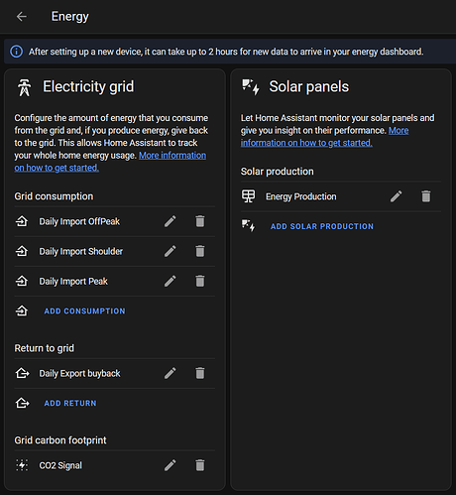Edit the Daily Import OffPeak entry
The height and width of the screenshot is (495, 456).
171,221
